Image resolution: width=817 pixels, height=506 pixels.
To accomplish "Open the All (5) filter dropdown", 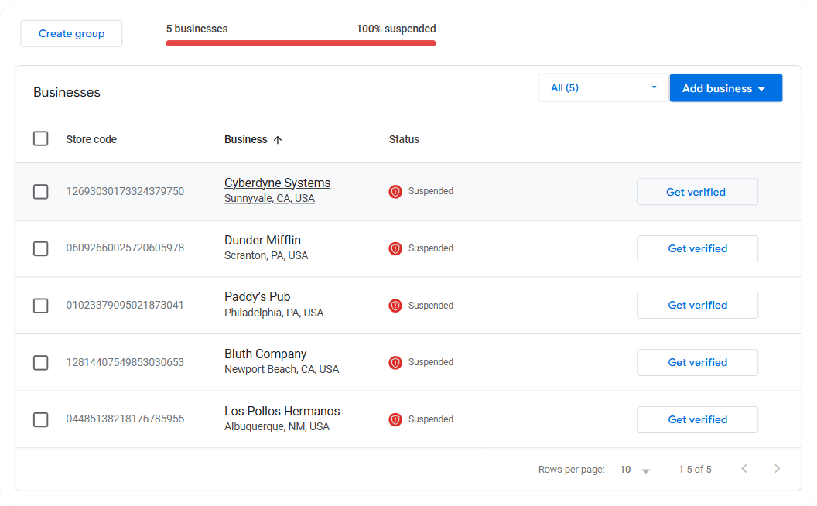I will (603, 87).
